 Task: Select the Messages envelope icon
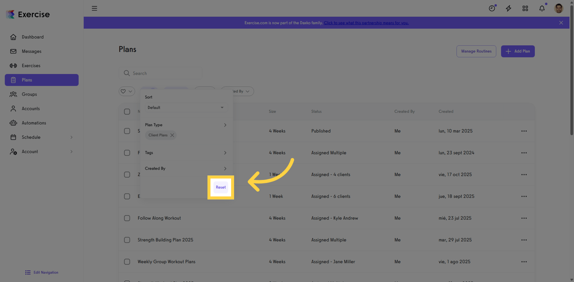(13, 51)
